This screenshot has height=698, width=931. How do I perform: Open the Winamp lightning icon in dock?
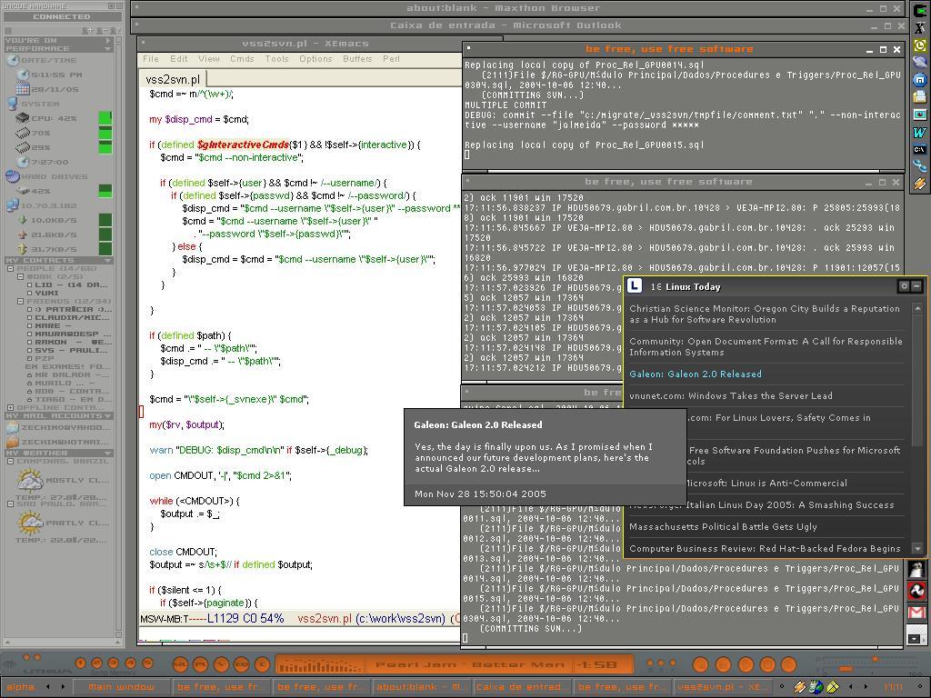click(920, 184)
